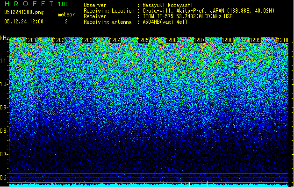
Task: Click the 1201 time marker
Action: [x=31, y=40]
